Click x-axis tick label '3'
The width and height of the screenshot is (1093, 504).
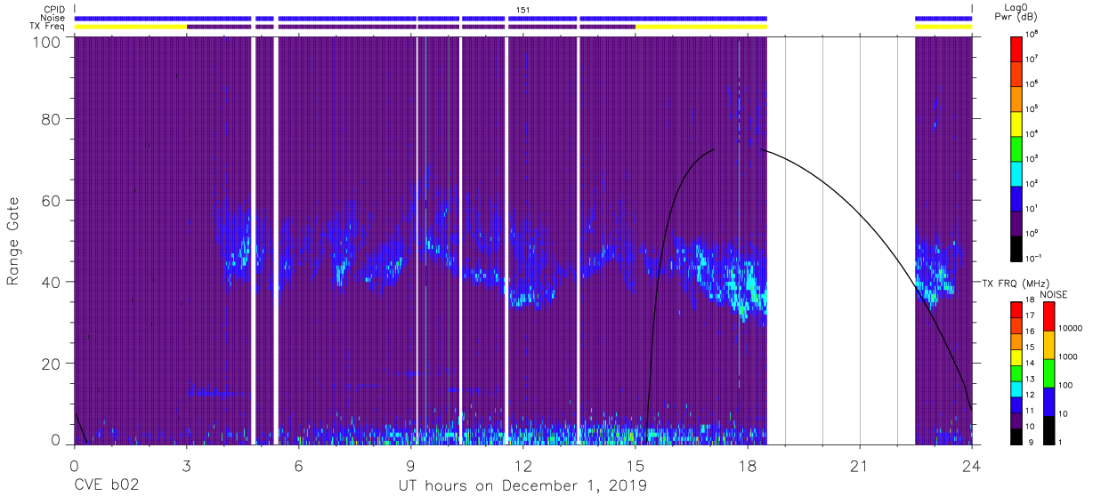(186, 465)
